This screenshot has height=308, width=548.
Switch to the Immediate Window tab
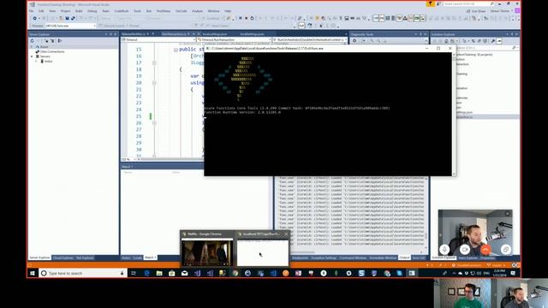coord(383,258)
